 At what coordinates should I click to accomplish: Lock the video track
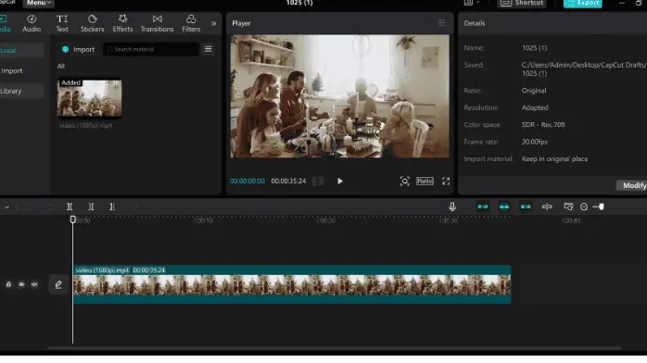pyautogui.click(x=8, y=284)
